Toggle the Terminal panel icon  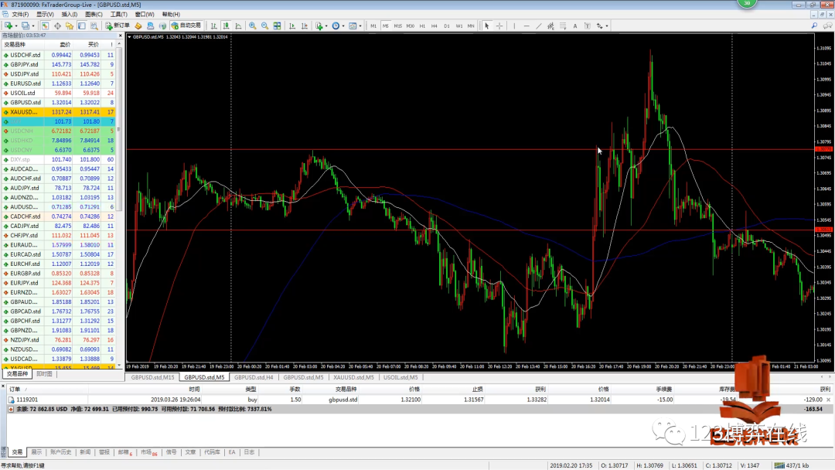(82, 26)
